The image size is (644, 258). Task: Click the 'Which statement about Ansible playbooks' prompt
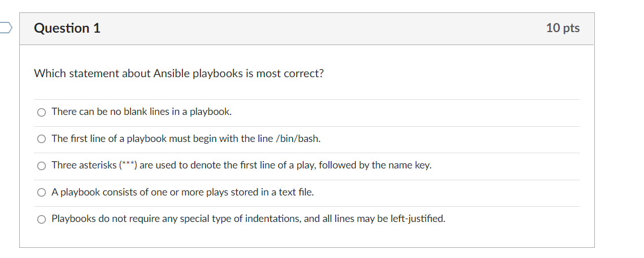(x=179, y=74)
